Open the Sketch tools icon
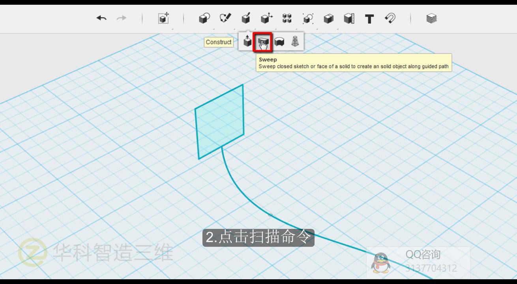Screen dimensions: 517x284 point(225,18)
